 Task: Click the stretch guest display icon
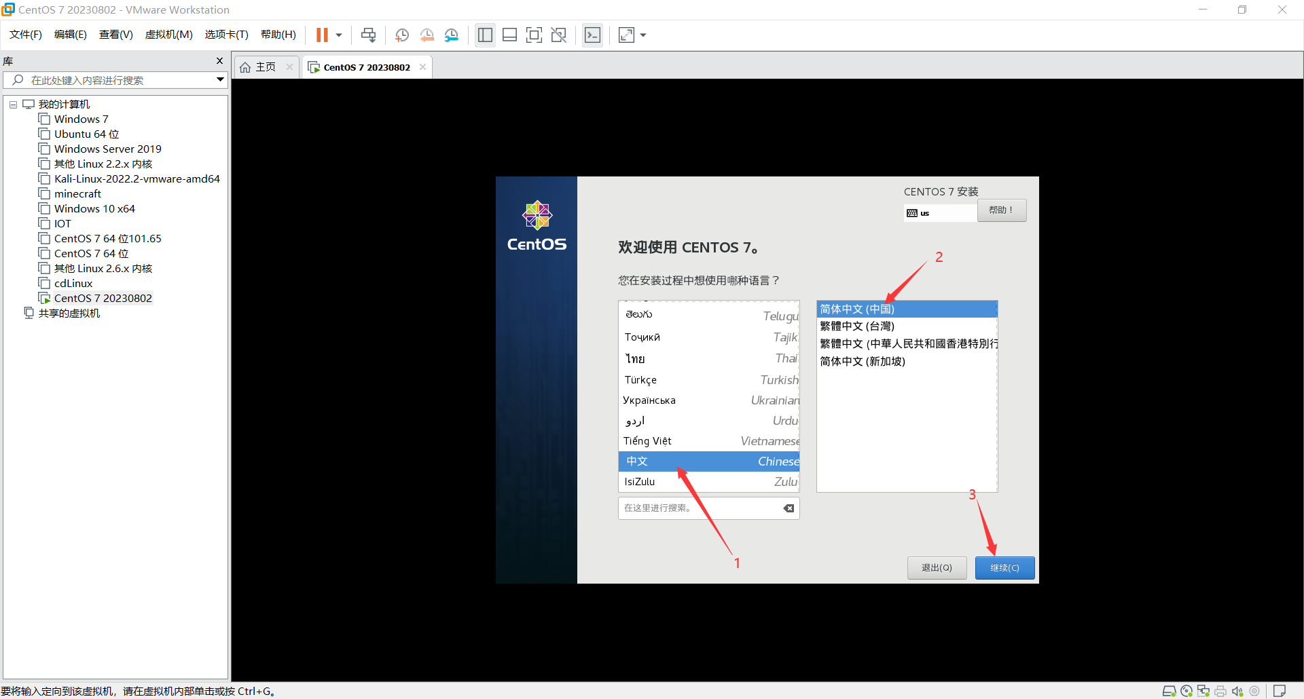click(626, 35)
